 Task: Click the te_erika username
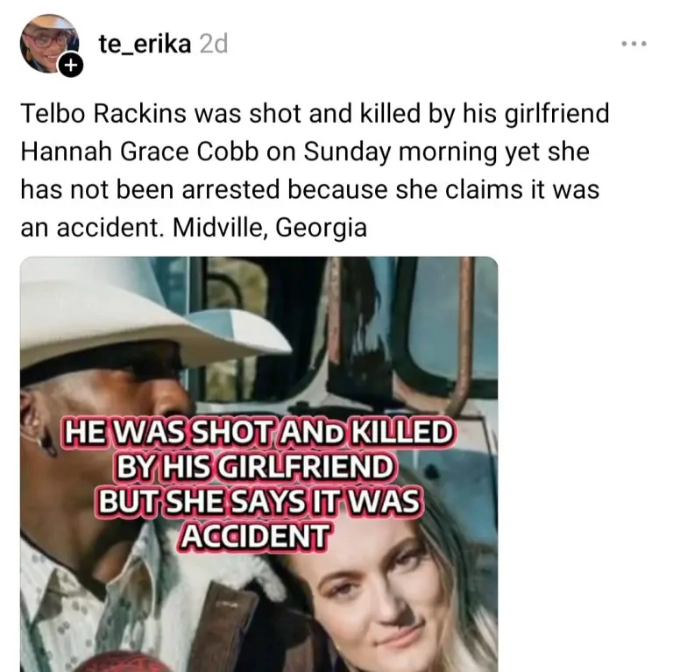click(x=145, y=44)
